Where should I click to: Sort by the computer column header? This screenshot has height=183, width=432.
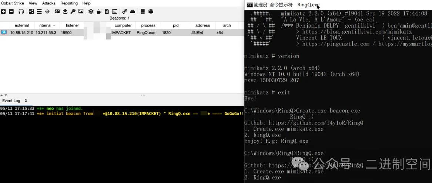click(x=123, y=25)
